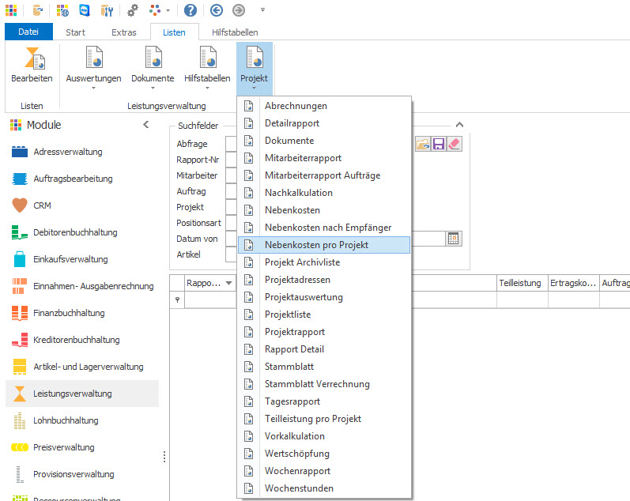Screen dimensions: 630x501
Task: Open the query folder icon
Action: pos(422,144)
